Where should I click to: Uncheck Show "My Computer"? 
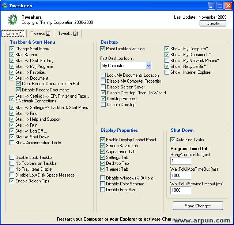click(x=167, y=49)
